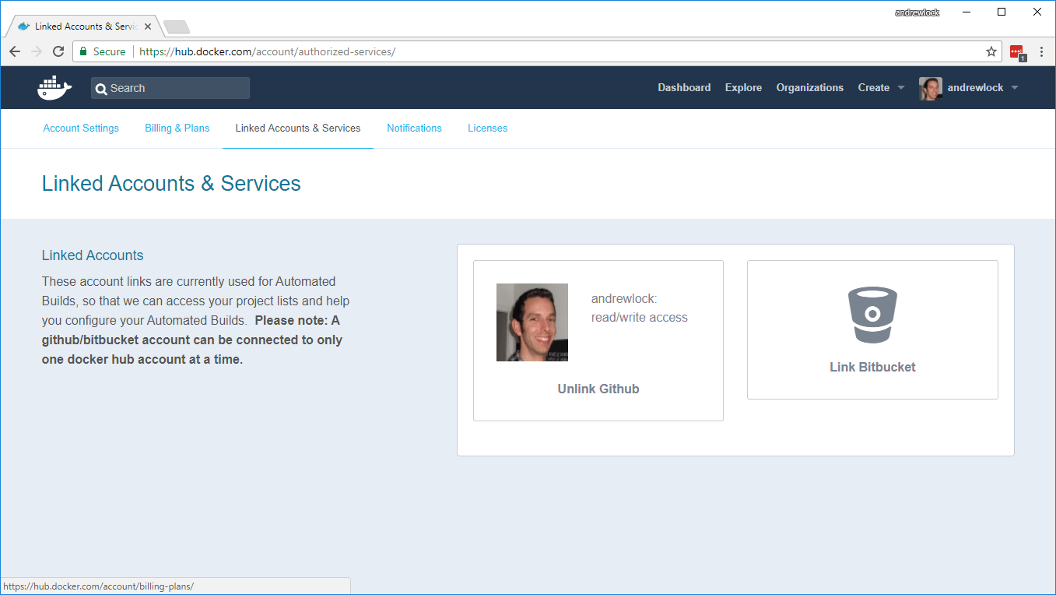
Task: Click the 'Secure' label in address bar
Action: click(109, 51)
